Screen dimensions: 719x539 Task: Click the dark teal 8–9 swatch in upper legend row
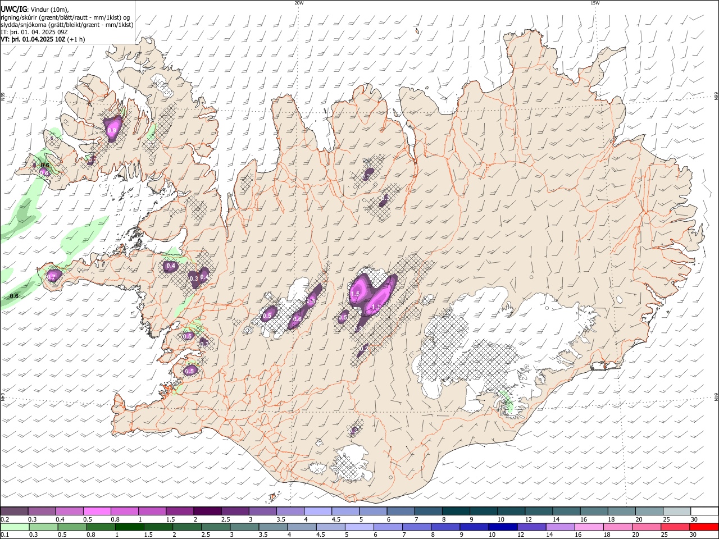point(455,511)
